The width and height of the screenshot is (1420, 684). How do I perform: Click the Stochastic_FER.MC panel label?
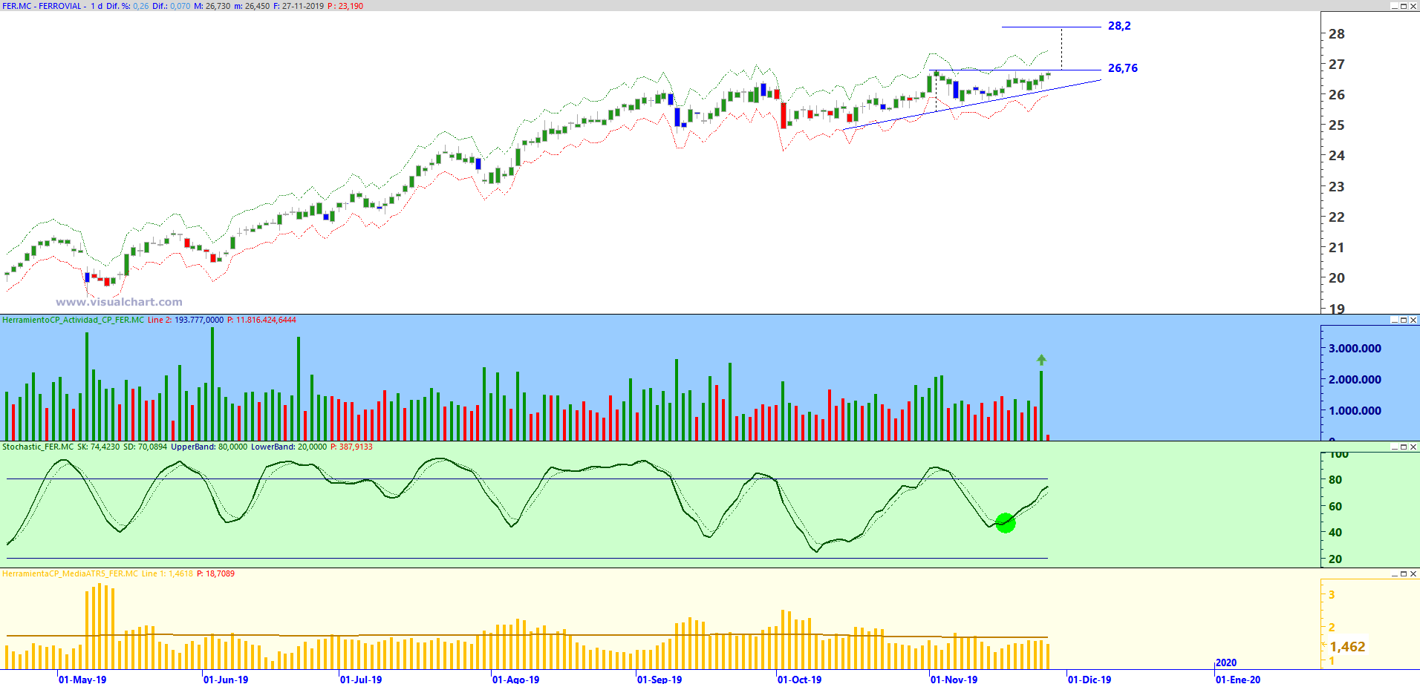pyautogui.click(x=38, y=447)
